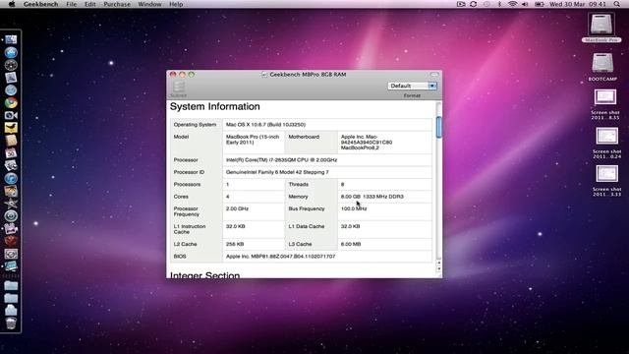Screen dimensions: 629x354
Task: Click the BIOS value 'Apple Inc. MBP81.88Z...'
Action: coord(280,256)
